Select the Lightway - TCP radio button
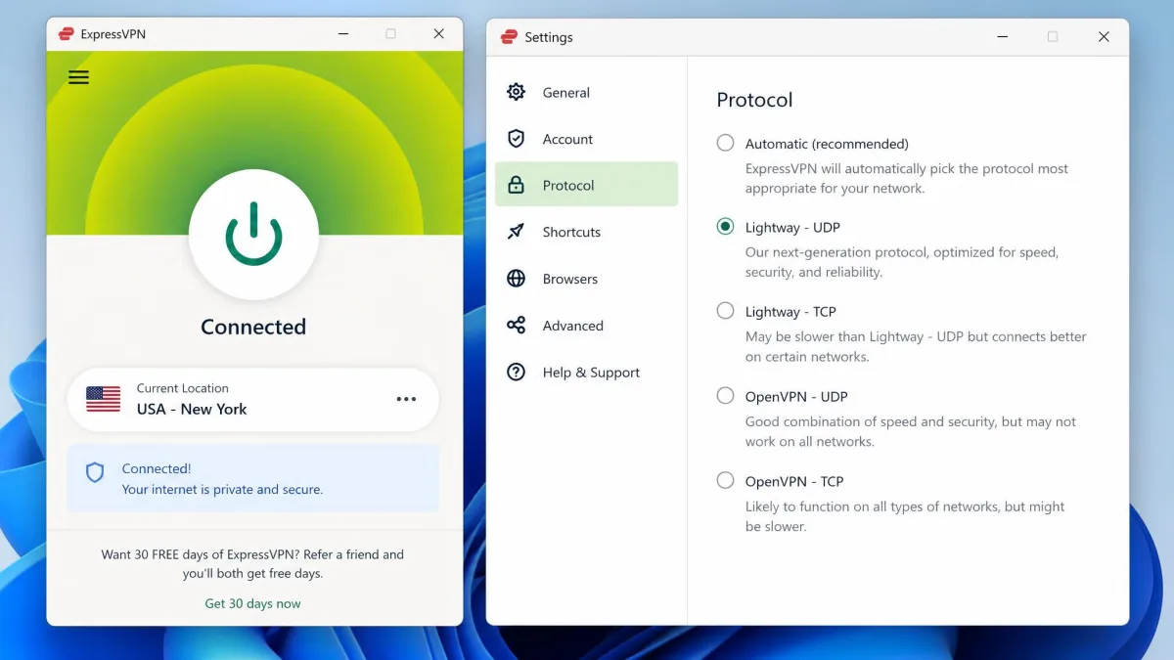 point(725,311)
